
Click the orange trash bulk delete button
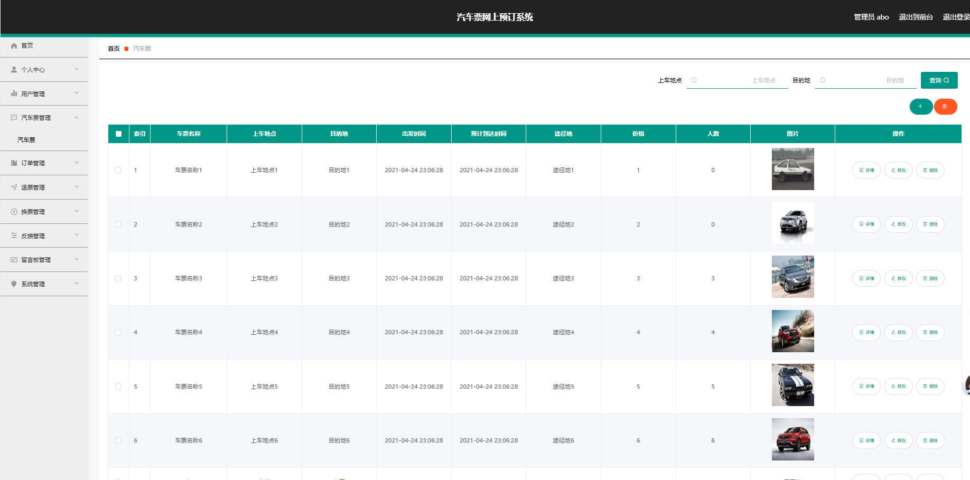pyautogui.click(x=945, y=107)
